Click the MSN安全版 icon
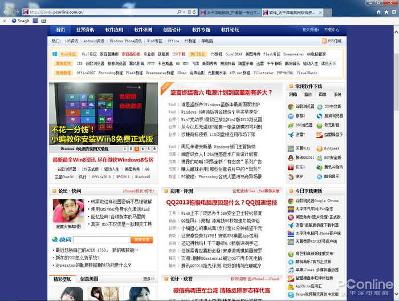The width and height of the screenshot is (399, 301). (x=319, y=158)
